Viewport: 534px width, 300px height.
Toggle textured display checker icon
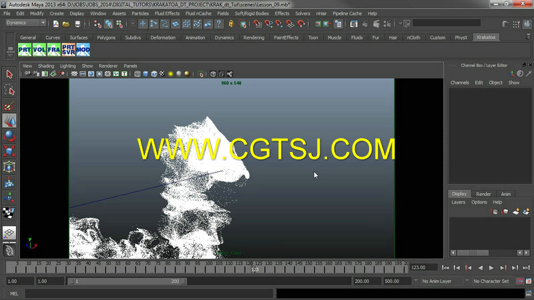coord(162,74)
